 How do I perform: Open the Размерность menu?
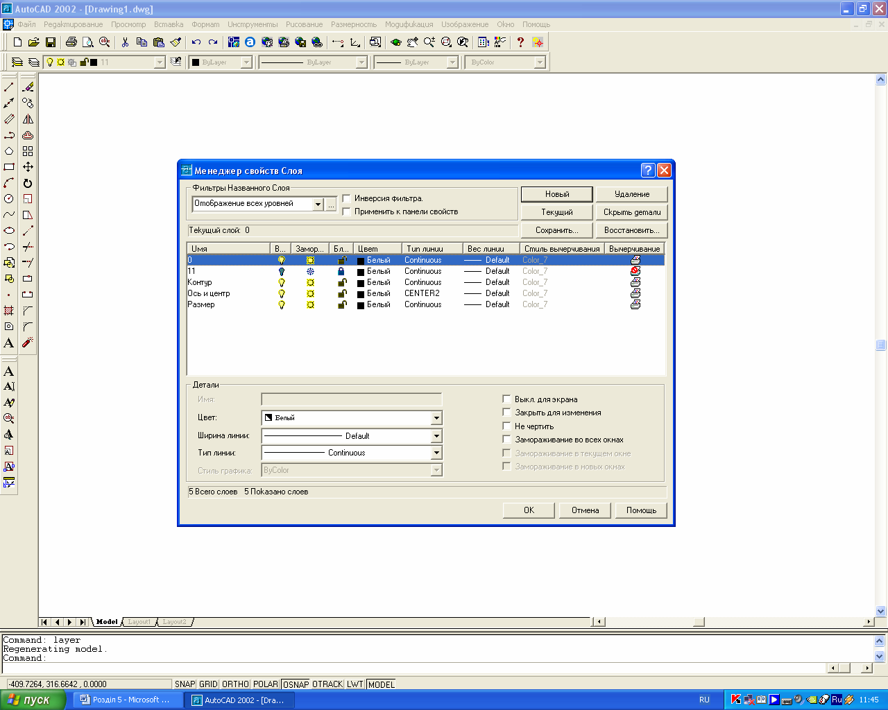354,24
